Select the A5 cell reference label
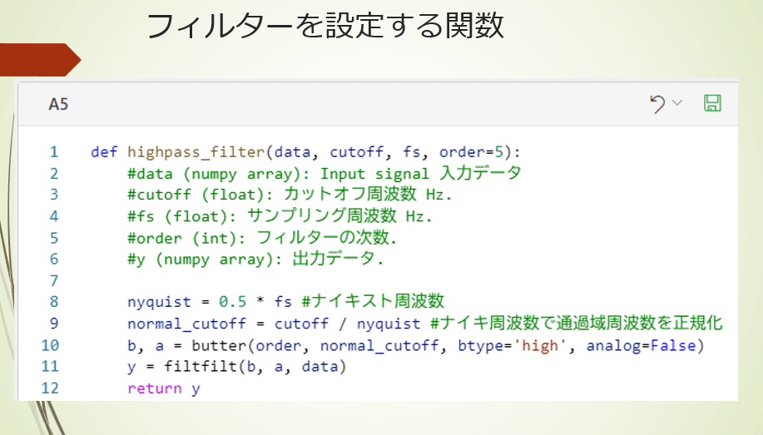This screenshot has height=435, width=763. coord(58,104)
